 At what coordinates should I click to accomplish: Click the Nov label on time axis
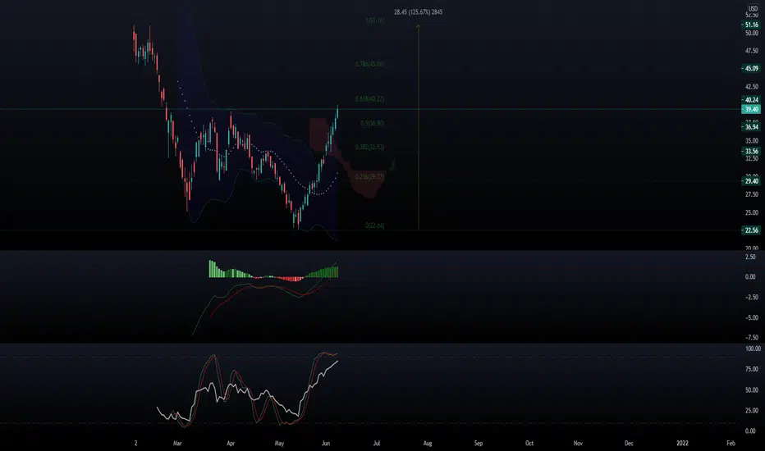click(x=578, y=443)
